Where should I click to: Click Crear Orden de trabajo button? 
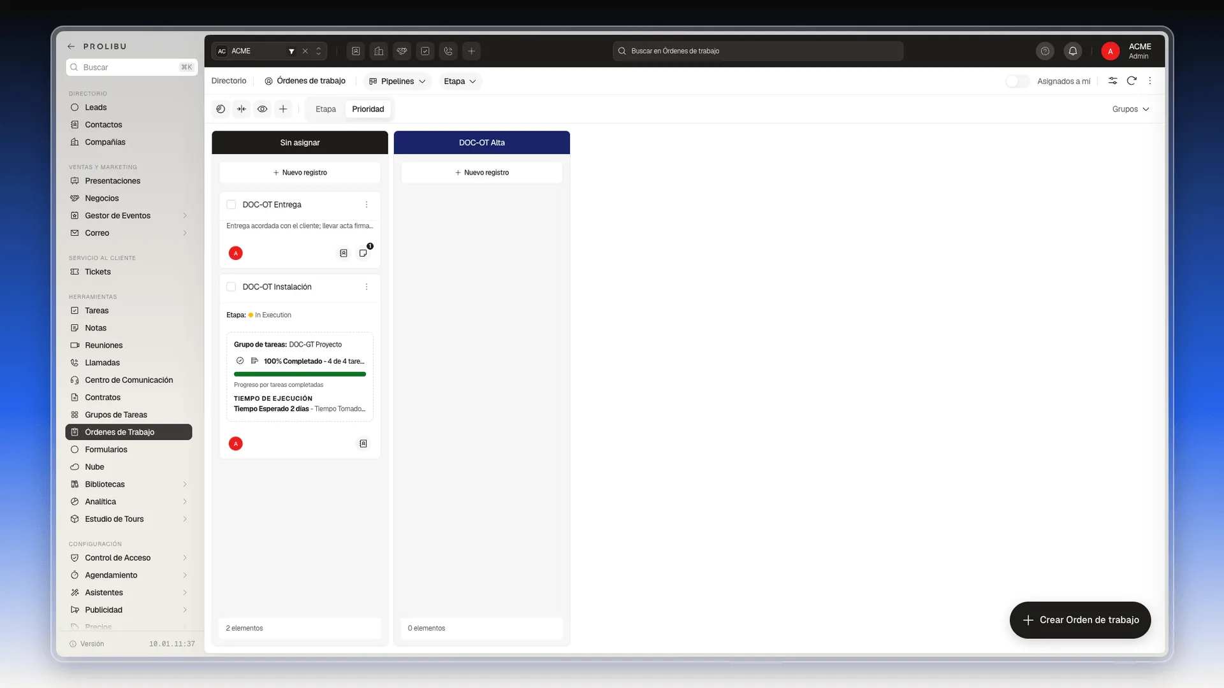(x=1080, y=620)
